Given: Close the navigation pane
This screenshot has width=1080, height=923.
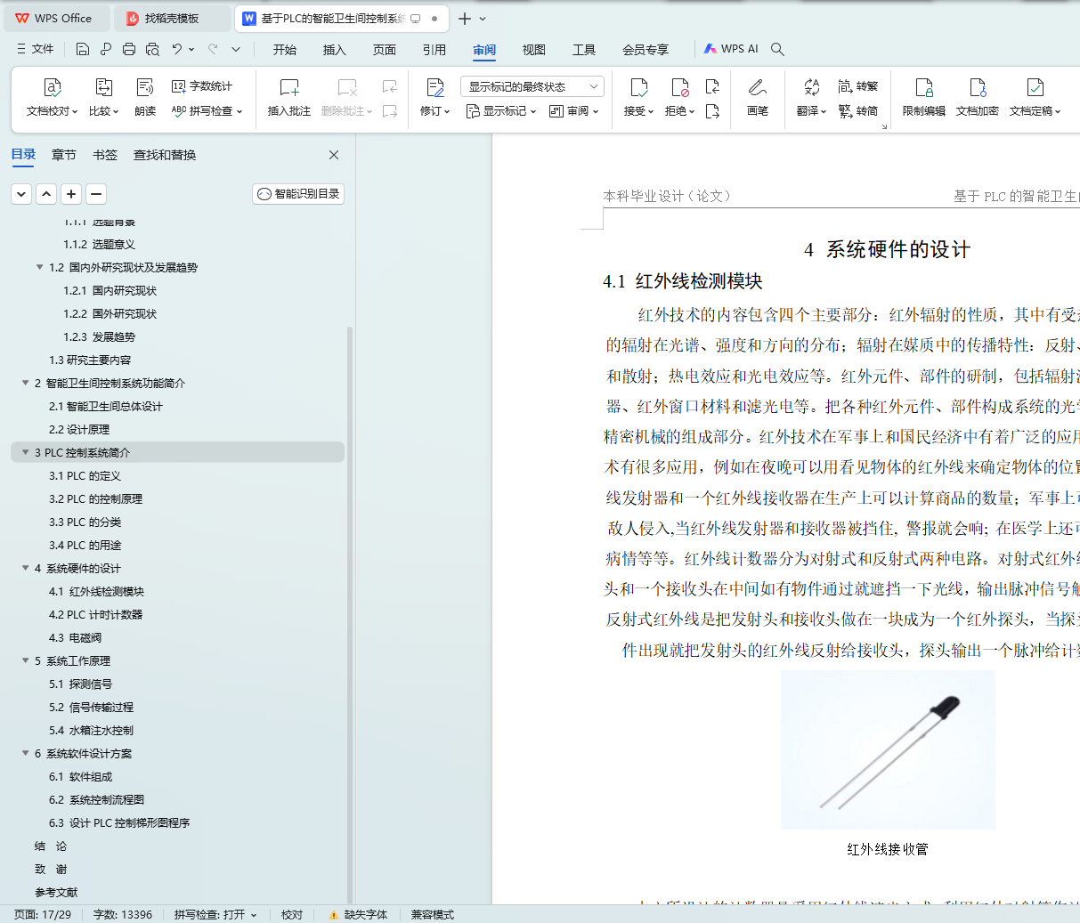Looking at the screenshot, I should [x=334, y=155].
